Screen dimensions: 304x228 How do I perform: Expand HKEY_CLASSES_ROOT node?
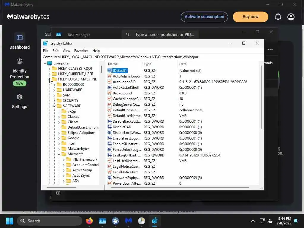click(49, 69)
